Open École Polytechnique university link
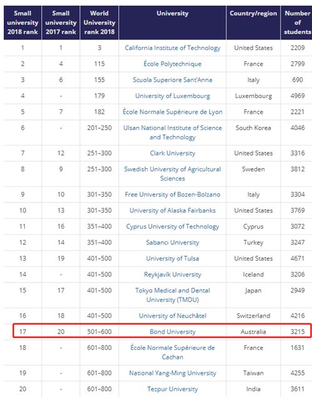The height and width of the screenshot is (400, 312). [173, 64]
